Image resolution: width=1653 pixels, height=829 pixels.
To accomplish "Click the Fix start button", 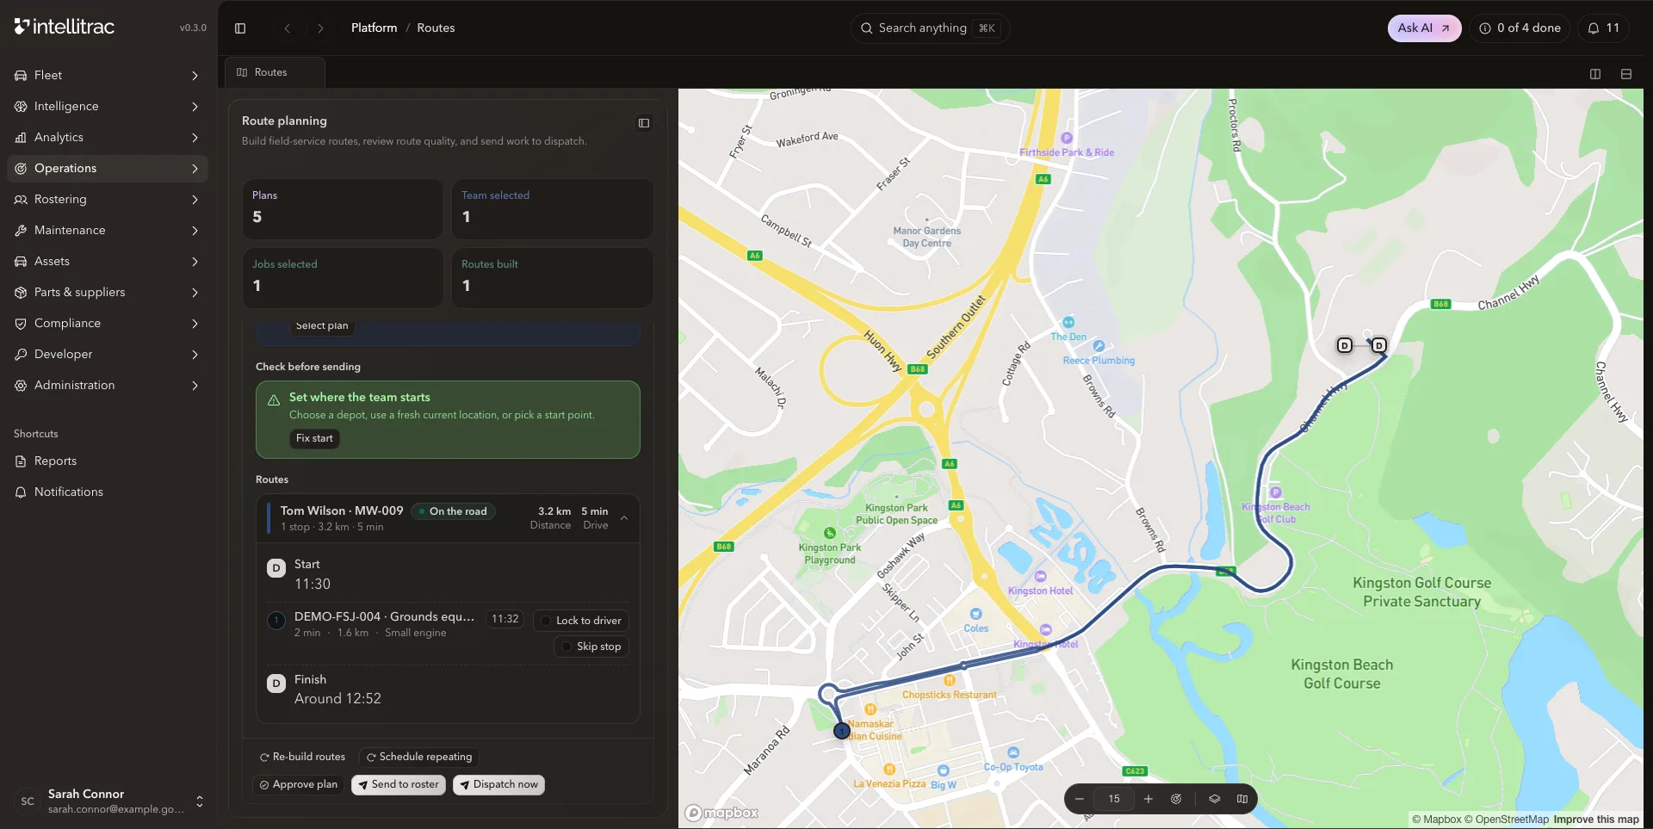I will [314, 438].
